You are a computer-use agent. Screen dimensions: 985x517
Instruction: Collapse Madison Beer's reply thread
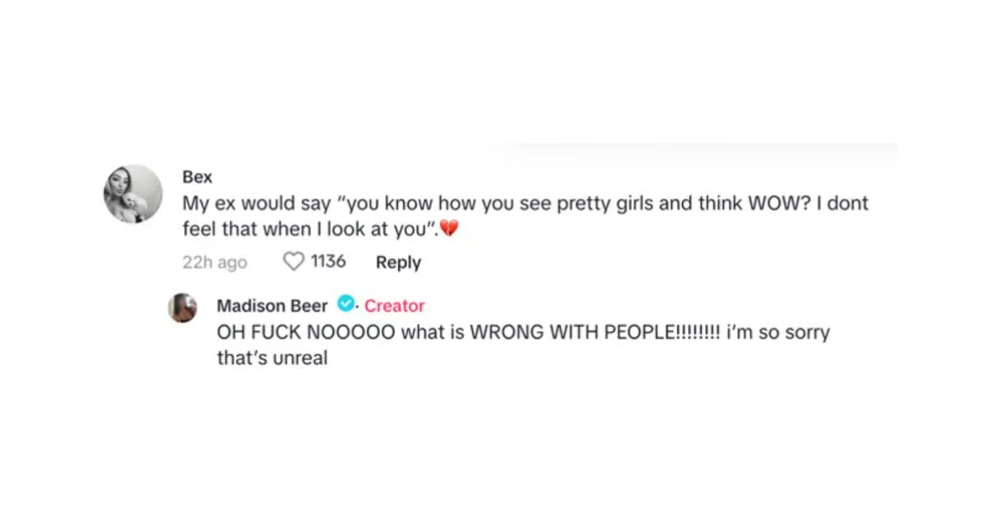point(525,345)
